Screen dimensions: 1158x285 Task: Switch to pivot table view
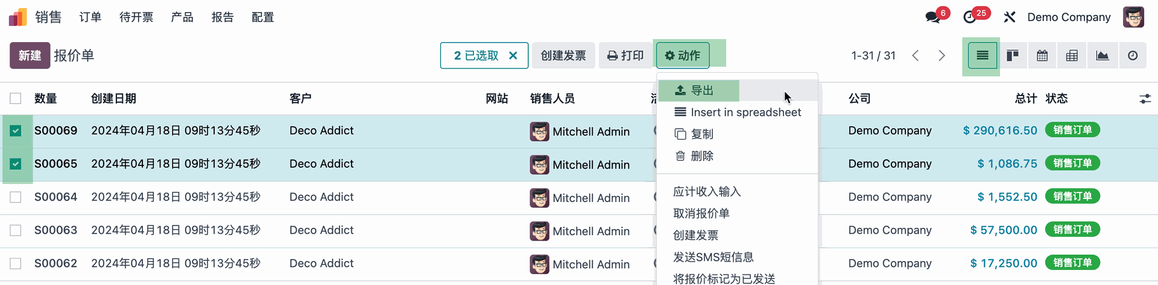pyautogui.click(x=1072, y=56)
